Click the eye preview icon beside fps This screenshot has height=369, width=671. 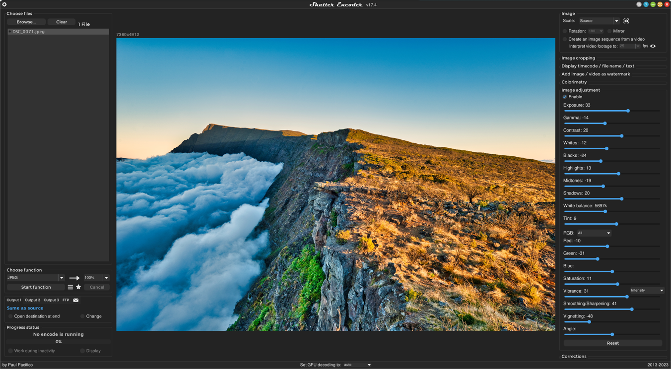click(x=652, y=46)
